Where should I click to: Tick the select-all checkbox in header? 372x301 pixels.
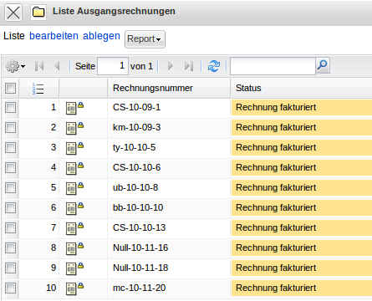(10, 89)
